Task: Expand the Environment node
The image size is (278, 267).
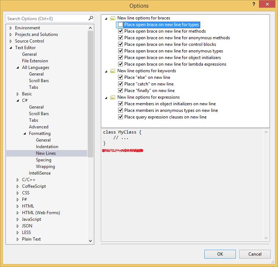Action: point(11,28)
